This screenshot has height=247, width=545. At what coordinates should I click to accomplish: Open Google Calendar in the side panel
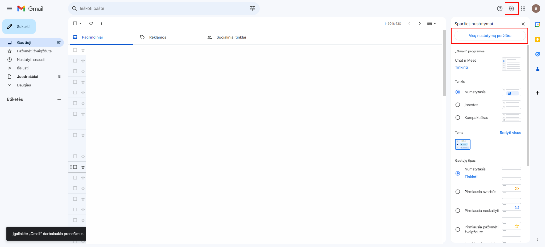pyautogui.click(x=538, y=24)
